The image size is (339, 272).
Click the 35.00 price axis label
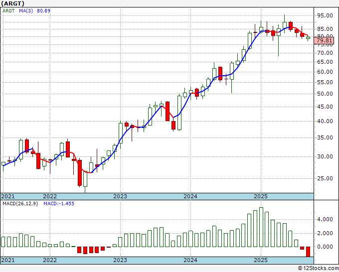325,137
